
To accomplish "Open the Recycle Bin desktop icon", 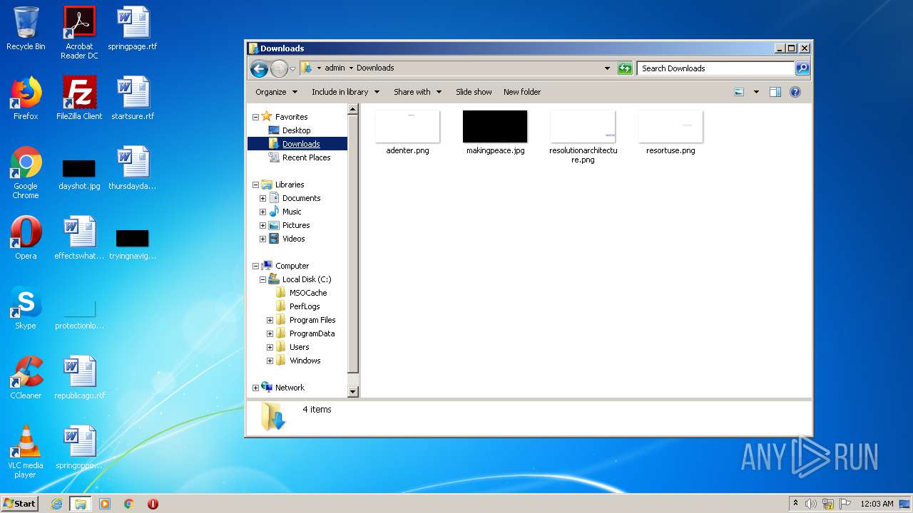I will click(x=26, y=28).
